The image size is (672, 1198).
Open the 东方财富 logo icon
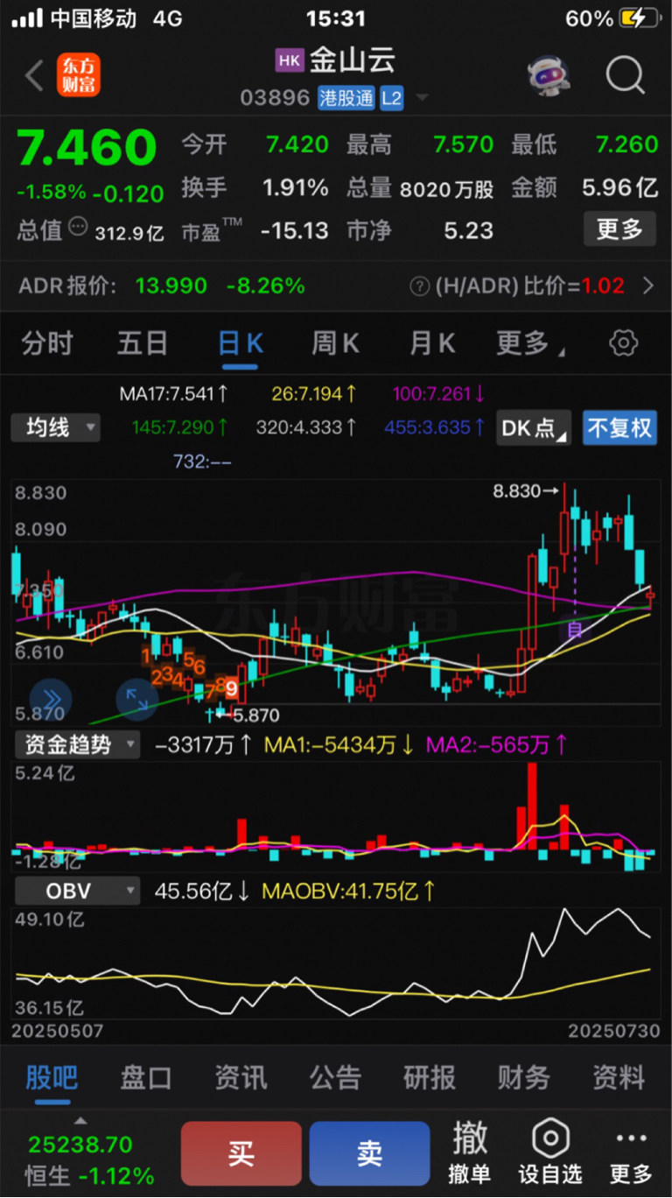(79, 76)
